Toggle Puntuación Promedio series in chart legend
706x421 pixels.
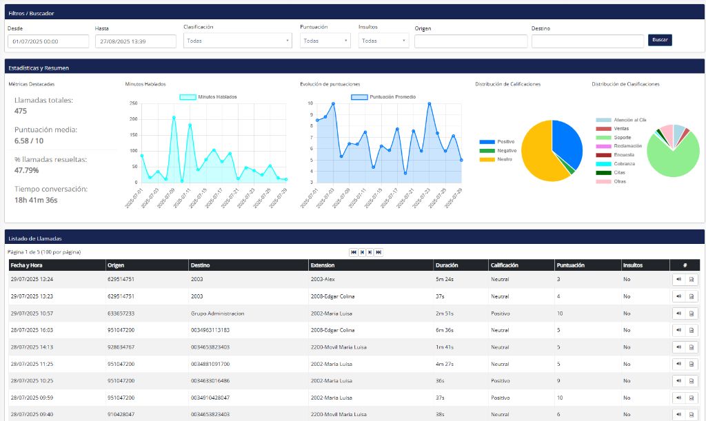click(x=383, y=97)
